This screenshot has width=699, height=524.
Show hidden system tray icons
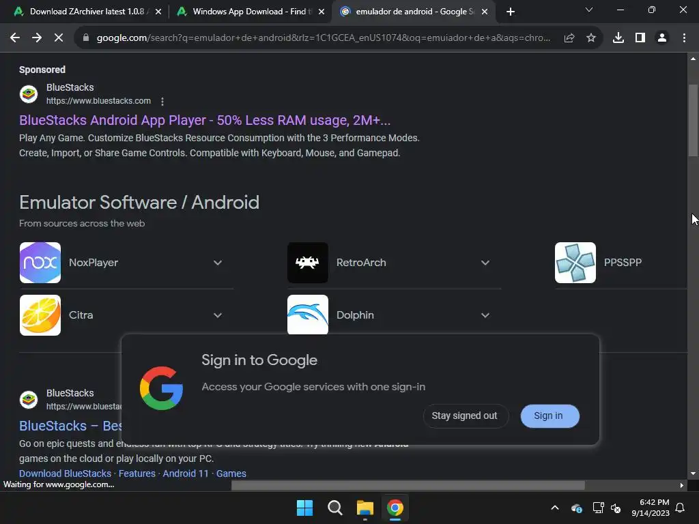[x=555, y=508]
